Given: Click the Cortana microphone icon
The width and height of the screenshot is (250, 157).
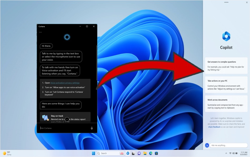Looking at the screenshot, I should (92, 128).
